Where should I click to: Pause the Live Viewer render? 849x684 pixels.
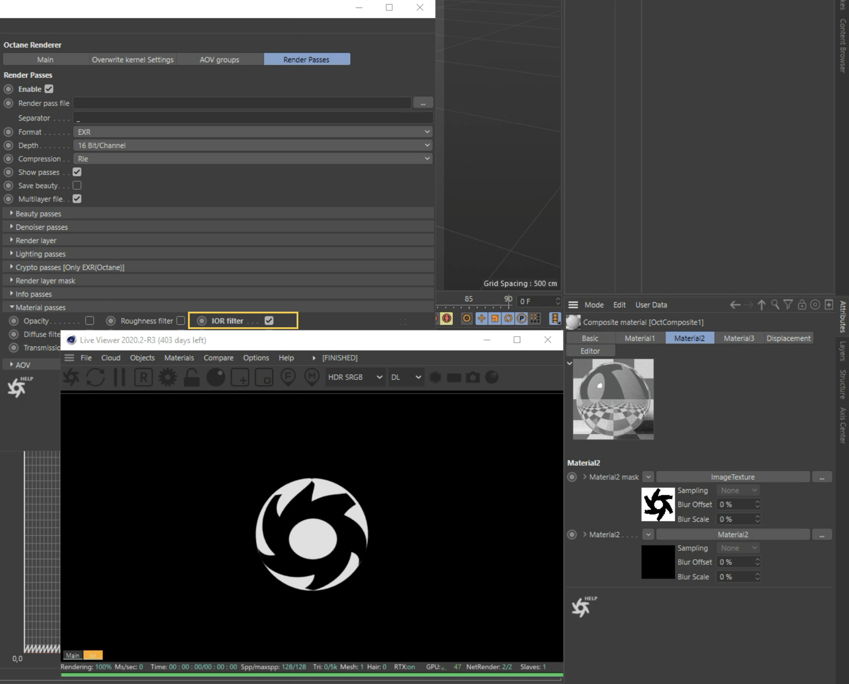[119, 377]
